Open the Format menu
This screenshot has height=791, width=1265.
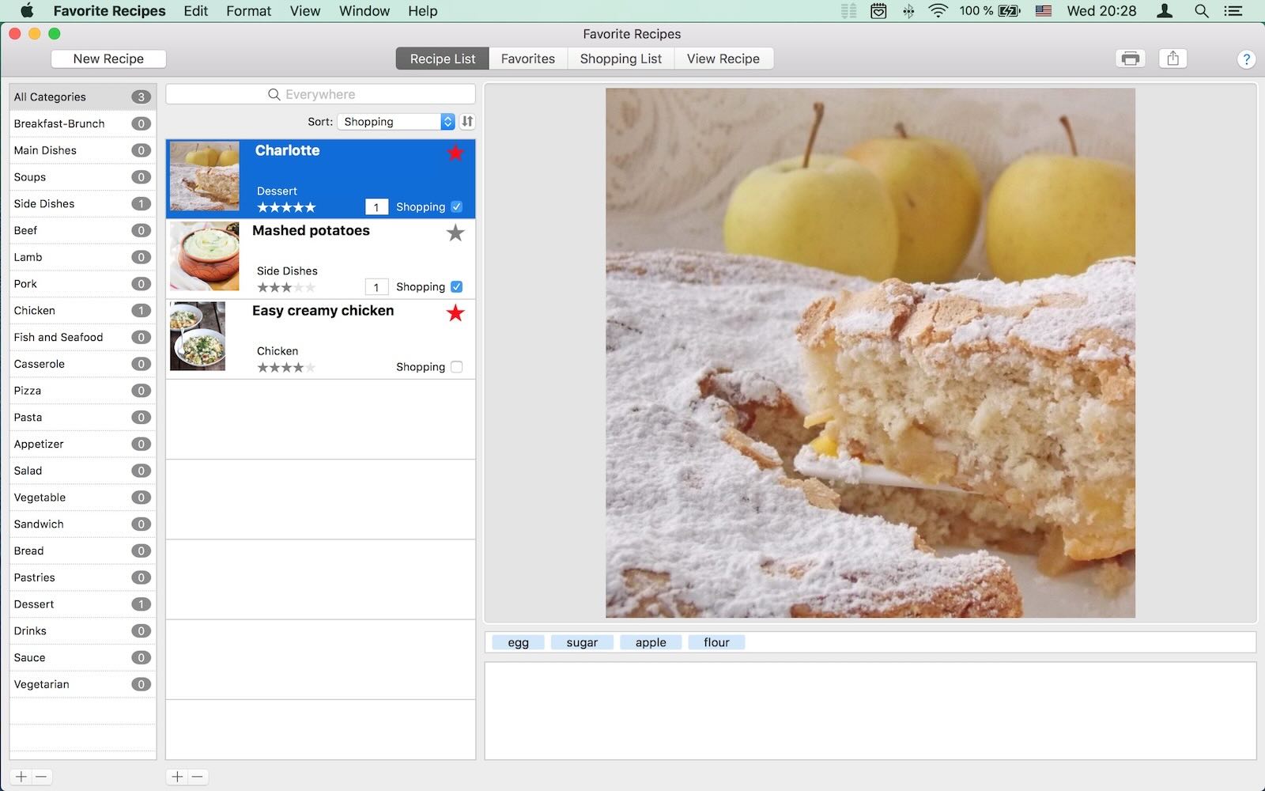[x=248, y=11]
